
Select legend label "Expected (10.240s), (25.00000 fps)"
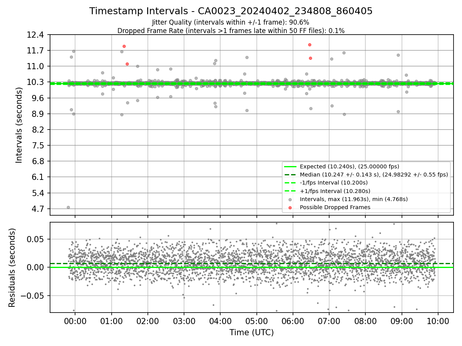(x=350, y=166)
